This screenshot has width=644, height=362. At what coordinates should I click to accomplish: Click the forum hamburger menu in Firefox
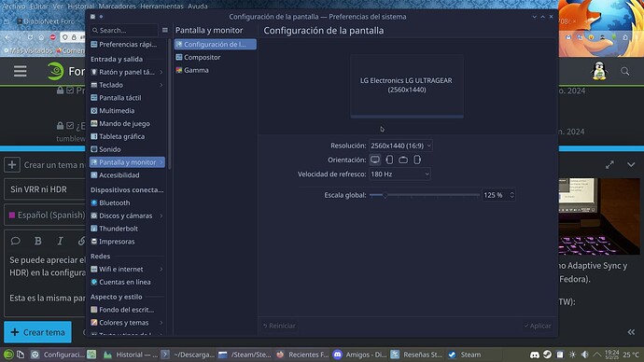(21, 71)
